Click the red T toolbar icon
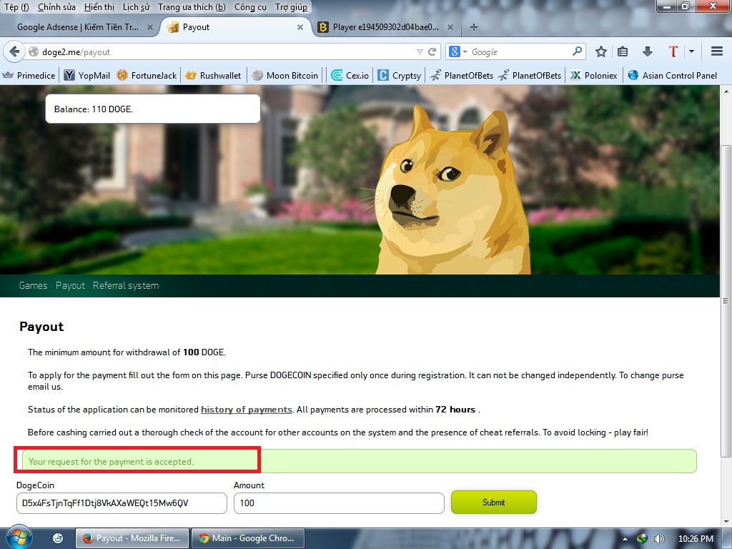Viewport: 732px width, 549px height. 673,51
